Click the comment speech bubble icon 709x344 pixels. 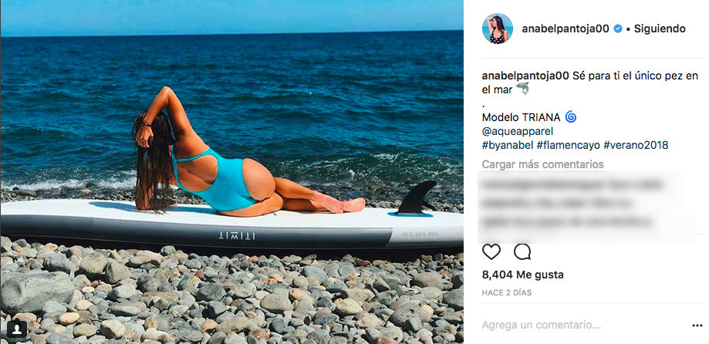pos(522,251)
